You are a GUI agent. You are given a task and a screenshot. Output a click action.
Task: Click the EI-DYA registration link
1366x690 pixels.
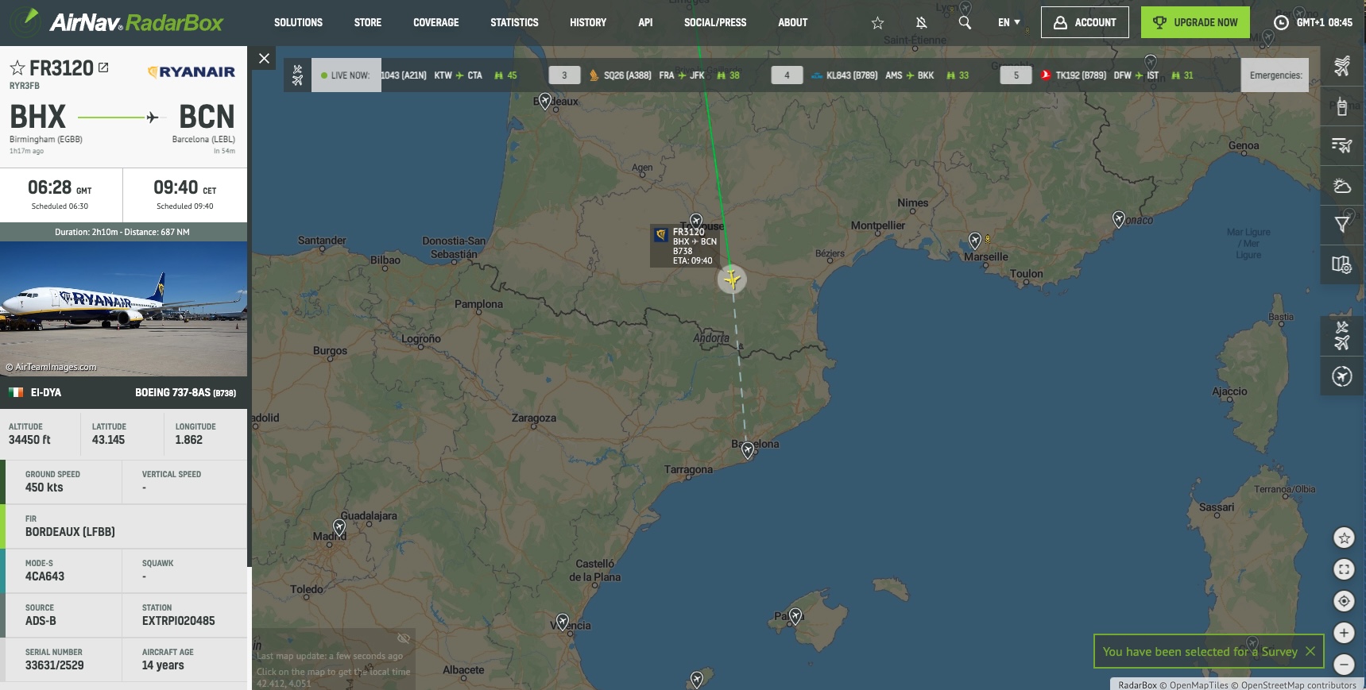pos(45,392)
